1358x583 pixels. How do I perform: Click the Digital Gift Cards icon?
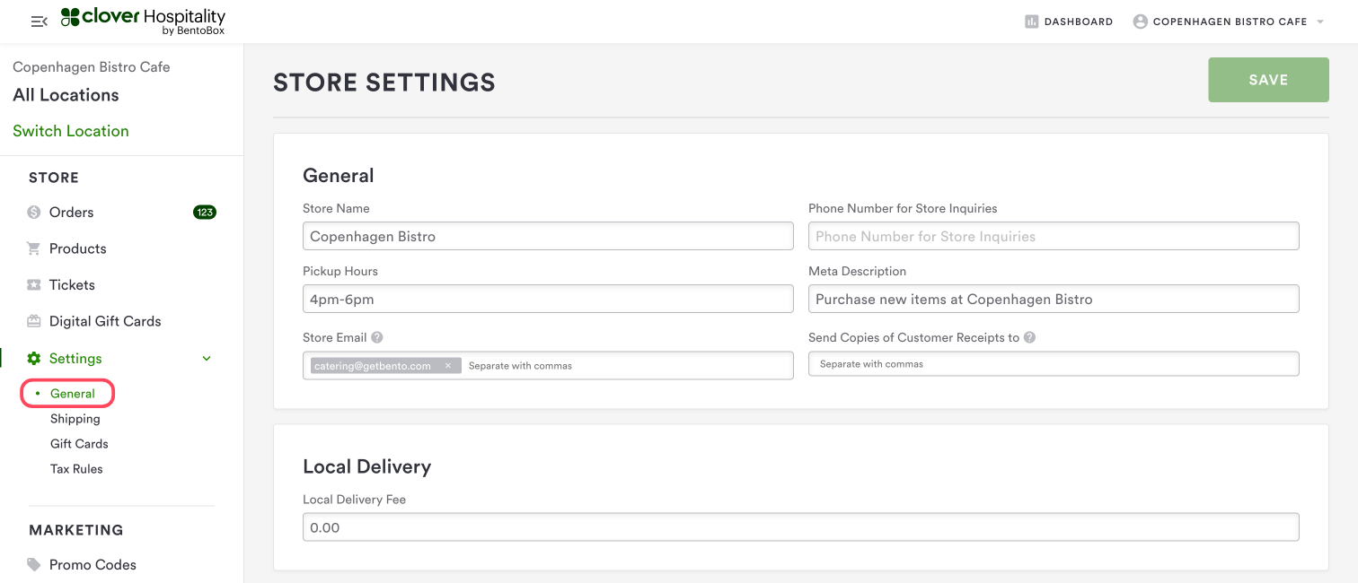click(34, 321)
